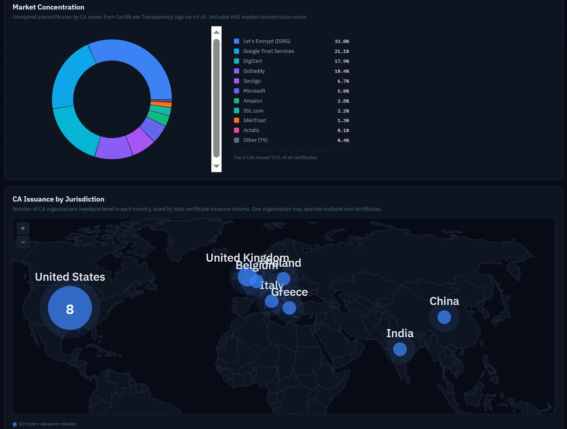Click SSL.com color swatch
This screenshot has height=429, width=567.
(237, 111)
